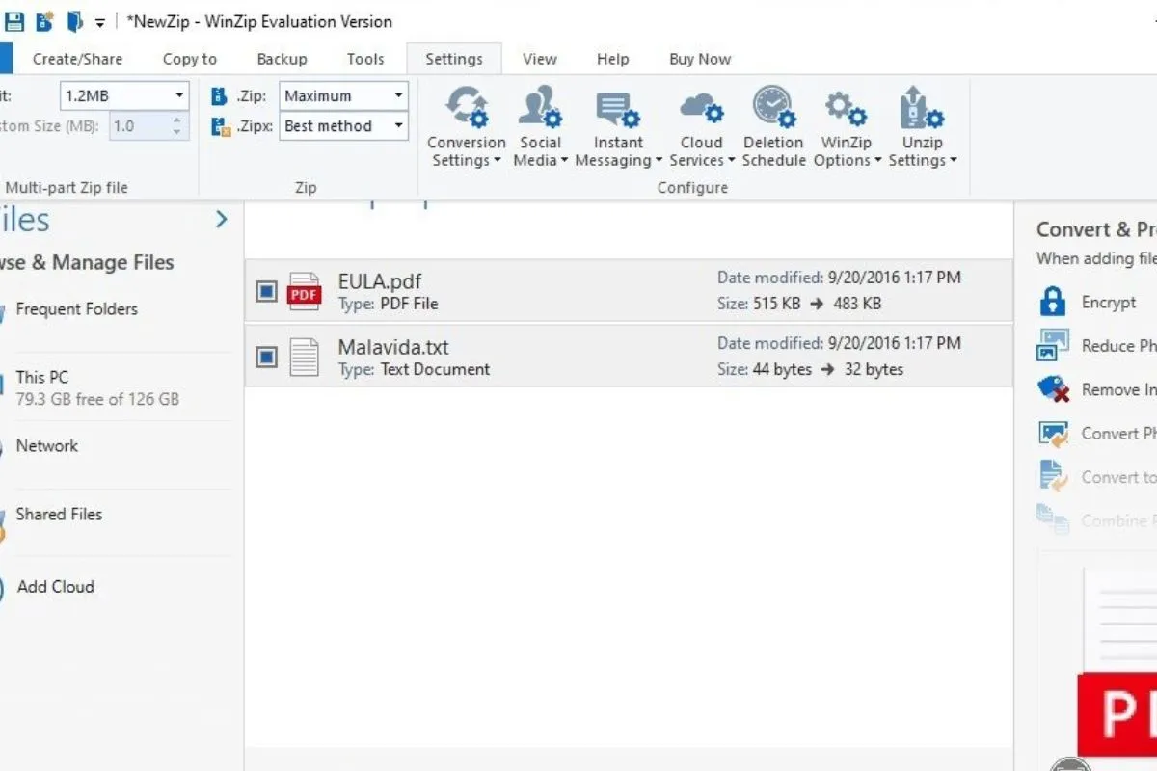The width and height of the screenshot is (1157, 771).
Task: Open the .Zip Maximum compression dropdown
Action: (x=398, y=95)
